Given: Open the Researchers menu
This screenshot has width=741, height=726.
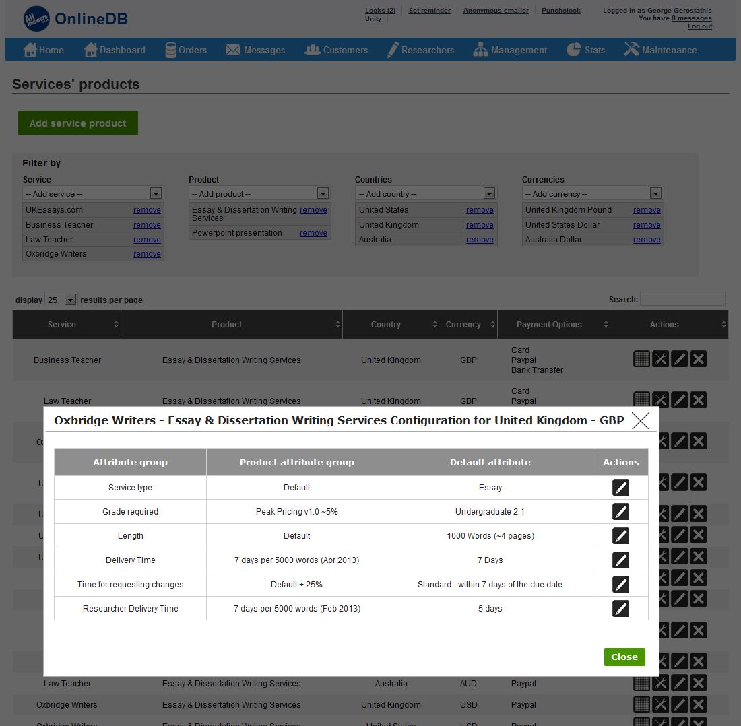Looking at the screenshot, I should [420, 50].
